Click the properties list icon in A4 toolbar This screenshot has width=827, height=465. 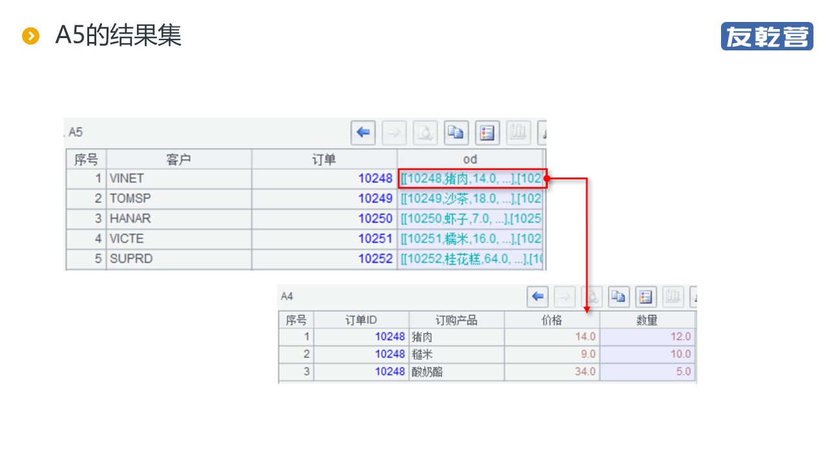645,297
